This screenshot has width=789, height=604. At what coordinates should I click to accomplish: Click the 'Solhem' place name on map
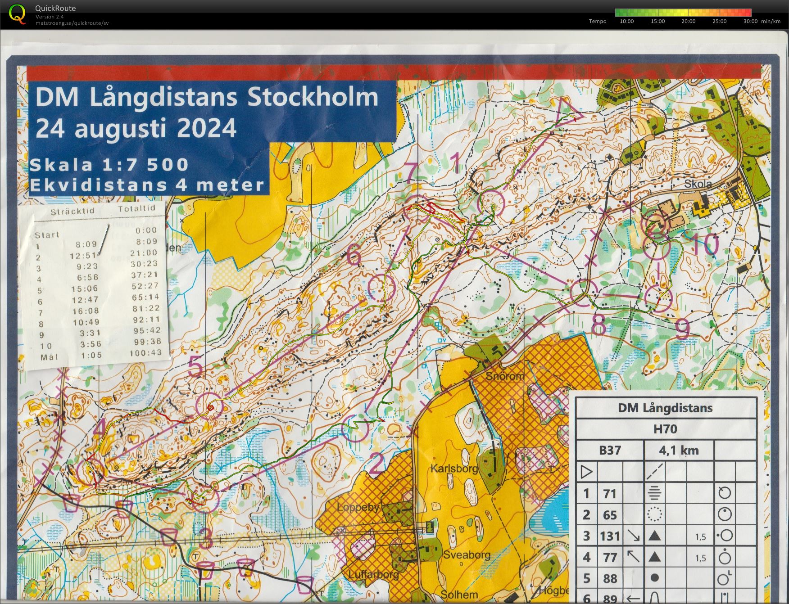tap(459, 595)
